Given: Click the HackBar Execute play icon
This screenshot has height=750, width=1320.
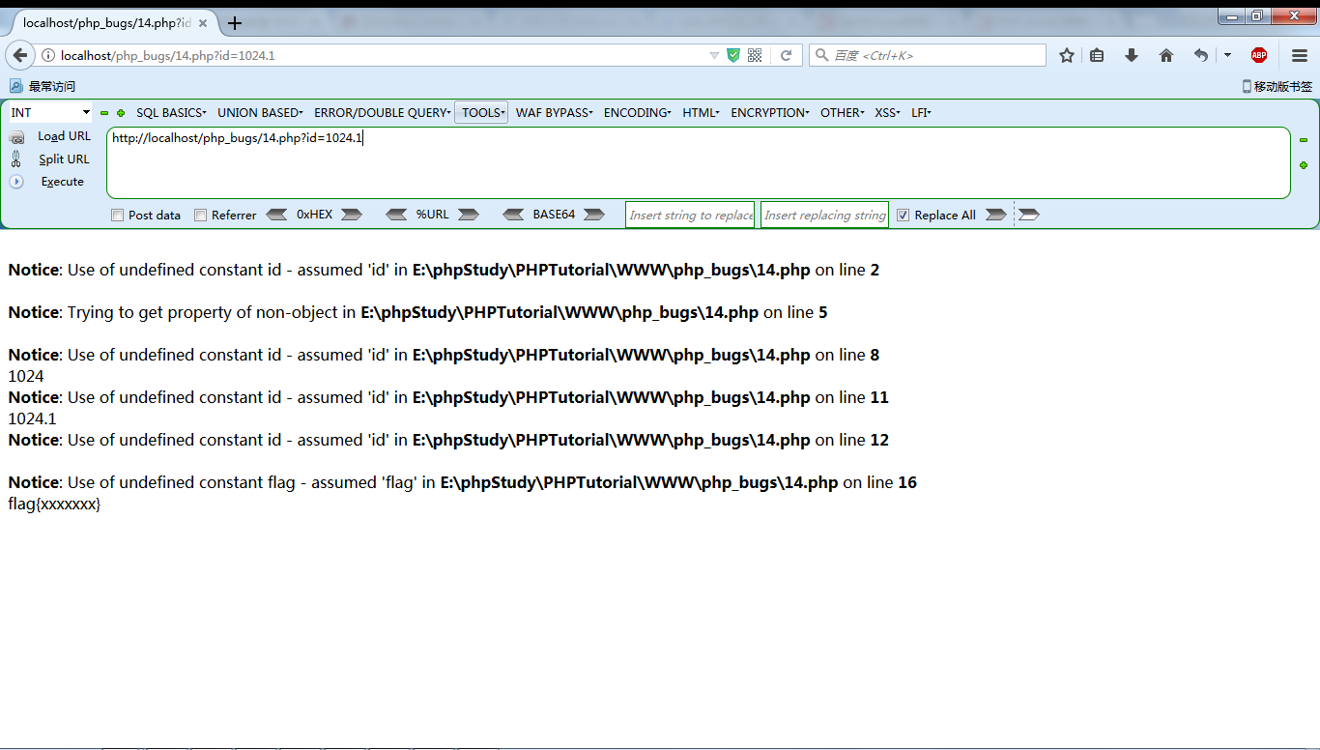Looking at the screenshot, I should click(x=16, y=182).
